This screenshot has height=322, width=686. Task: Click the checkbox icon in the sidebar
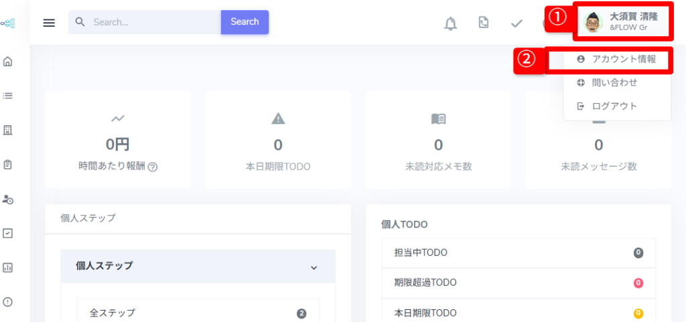coord(8,233)
